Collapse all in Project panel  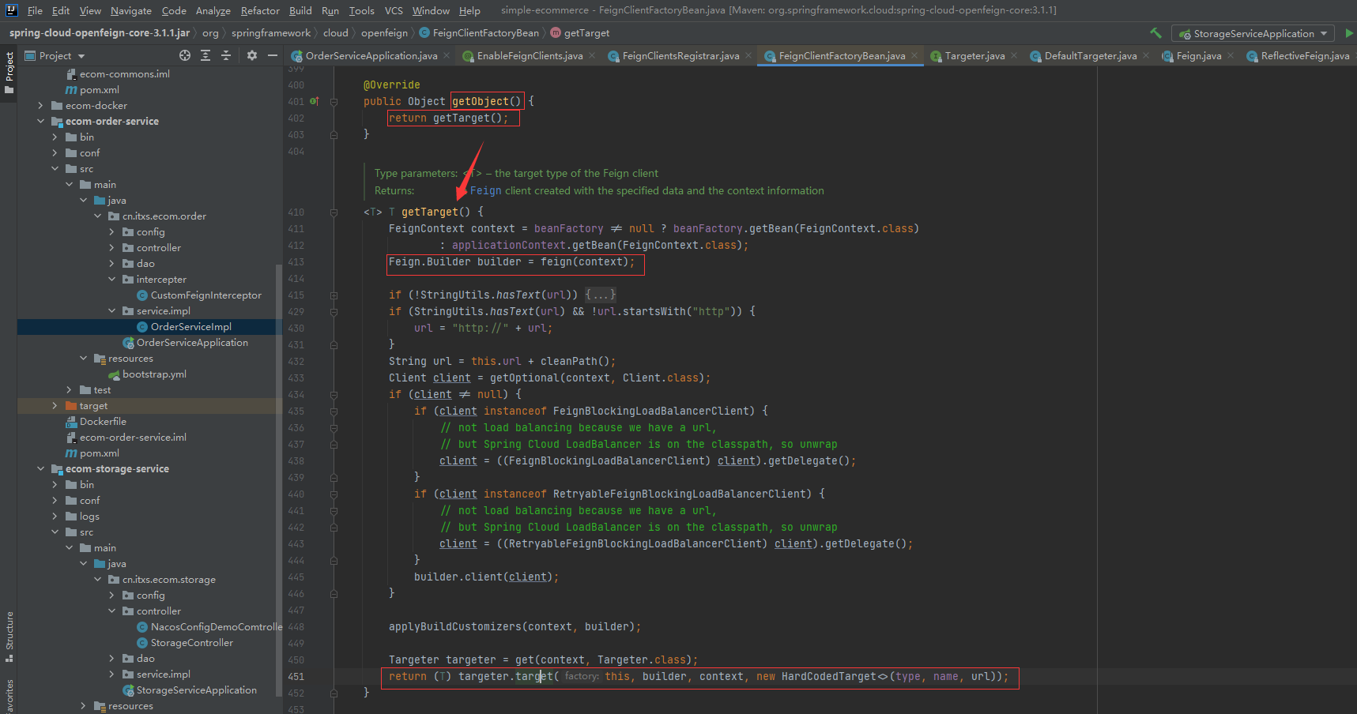pyautogui.click(x=226, y=55)
